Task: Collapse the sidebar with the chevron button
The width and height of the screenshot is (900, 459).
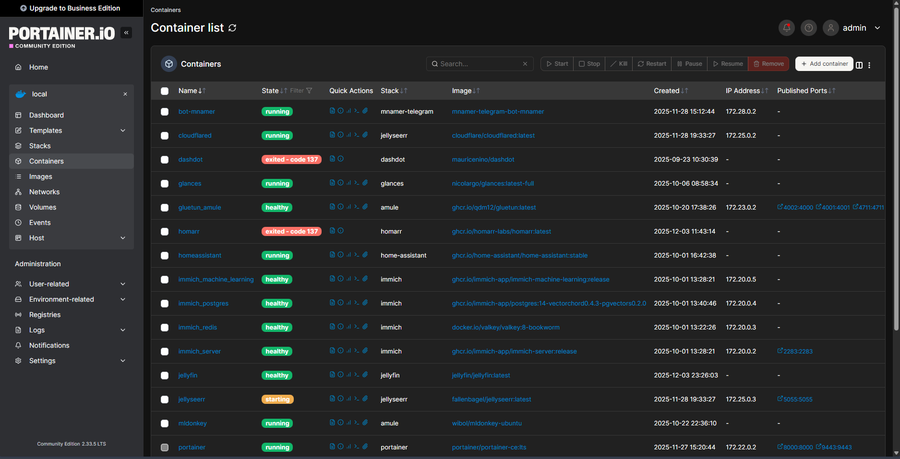Action: pyautogui.click(x=126, y=33)
